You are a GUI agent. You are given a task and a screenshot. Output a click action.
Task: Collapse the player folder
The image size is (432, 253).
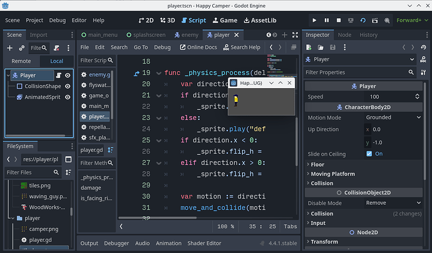pyautogui.click(x=13, y=218)
